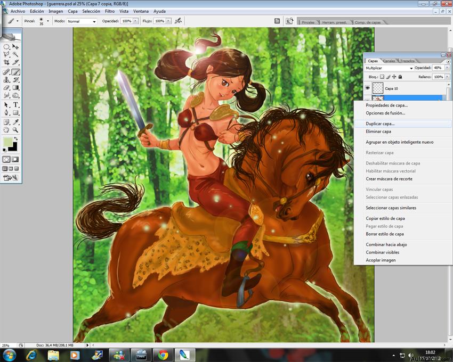Enable airbrush mode in options bar
Image resolution: width=453 pixels, height=362 pixels.
[178, 21]
